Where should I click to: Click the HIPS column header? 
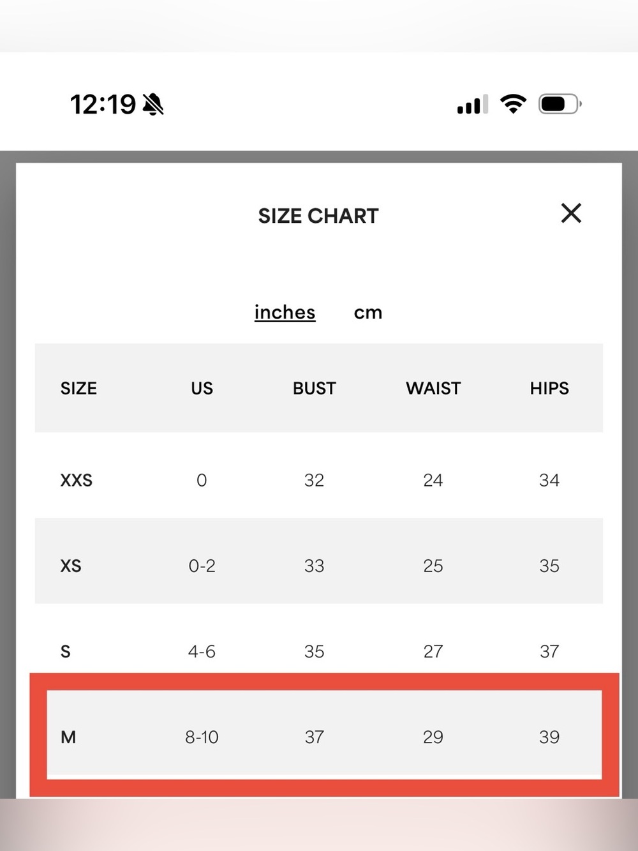[x=549, y=388]
